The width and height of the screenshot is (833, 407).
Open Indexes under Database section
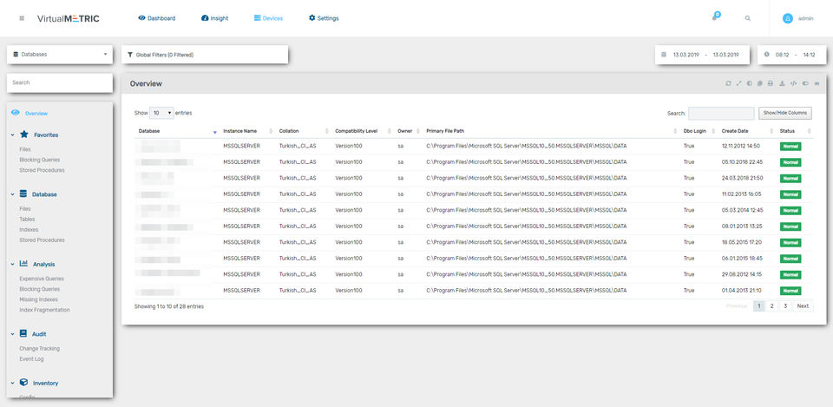pos(29,230)
